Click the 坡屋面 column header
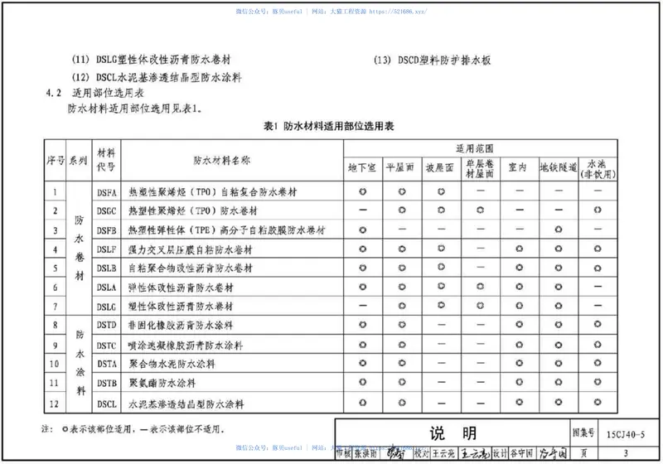Viewport: 663px width, 464px height. (440, 167)
